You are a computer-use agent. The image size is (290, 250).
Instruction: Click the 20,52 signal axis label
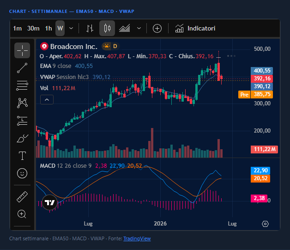[x=260, y=178]
